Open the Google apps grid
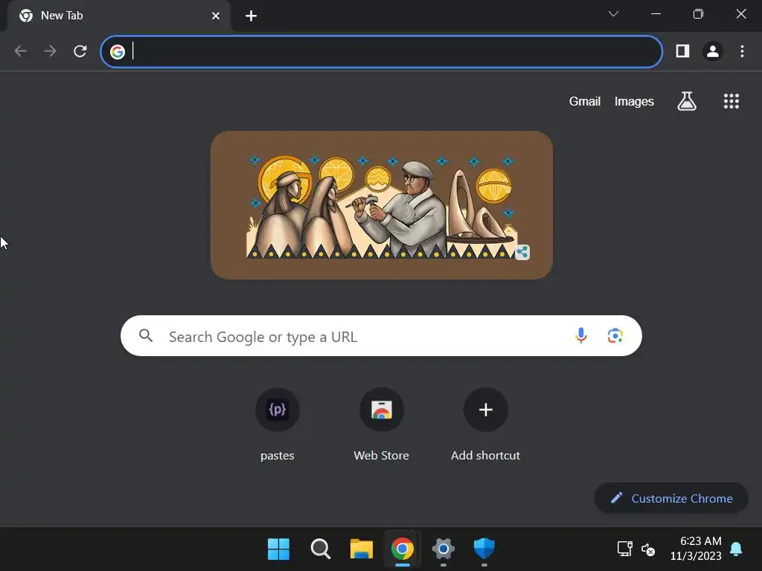Viewport: 762px width, 571px height. point(731,101)
